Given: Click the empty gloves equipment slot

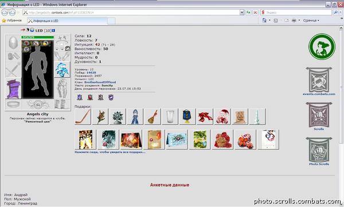Looking at the screenshot, I should (62, 57).
